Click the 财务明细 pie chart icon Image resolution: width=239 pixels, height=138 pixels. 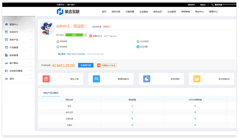pyautogui.click(x=147, y=79)
